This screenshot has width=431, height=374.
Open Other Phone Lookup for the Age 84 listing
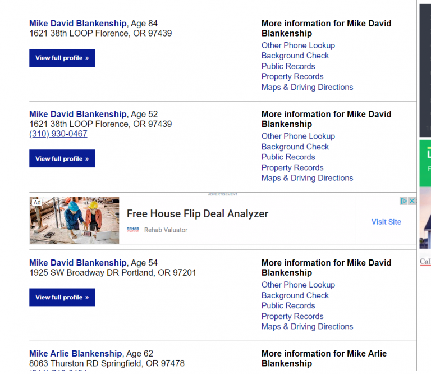pyautogui.click(x=298, y=45)
